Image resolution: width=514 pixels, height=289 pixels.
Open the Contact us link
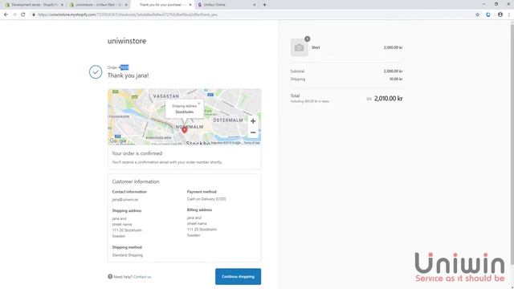click(142, 277)
